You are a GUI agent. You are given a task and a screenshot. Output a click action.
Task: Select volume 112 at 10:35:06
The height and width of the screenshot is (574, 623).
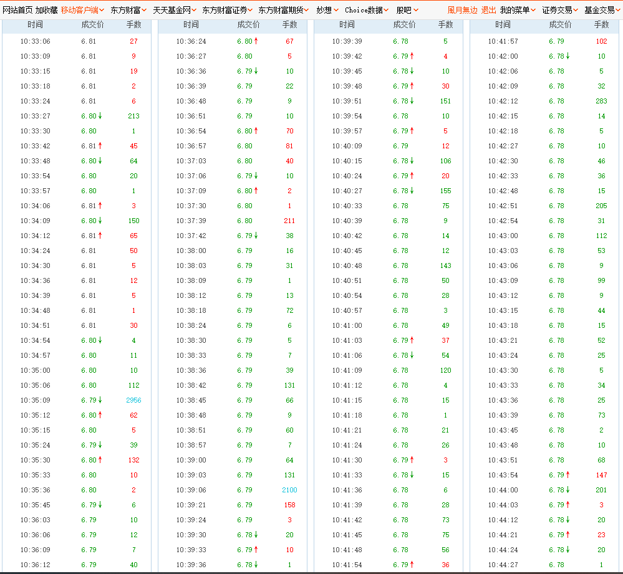[x=133, y=385]
